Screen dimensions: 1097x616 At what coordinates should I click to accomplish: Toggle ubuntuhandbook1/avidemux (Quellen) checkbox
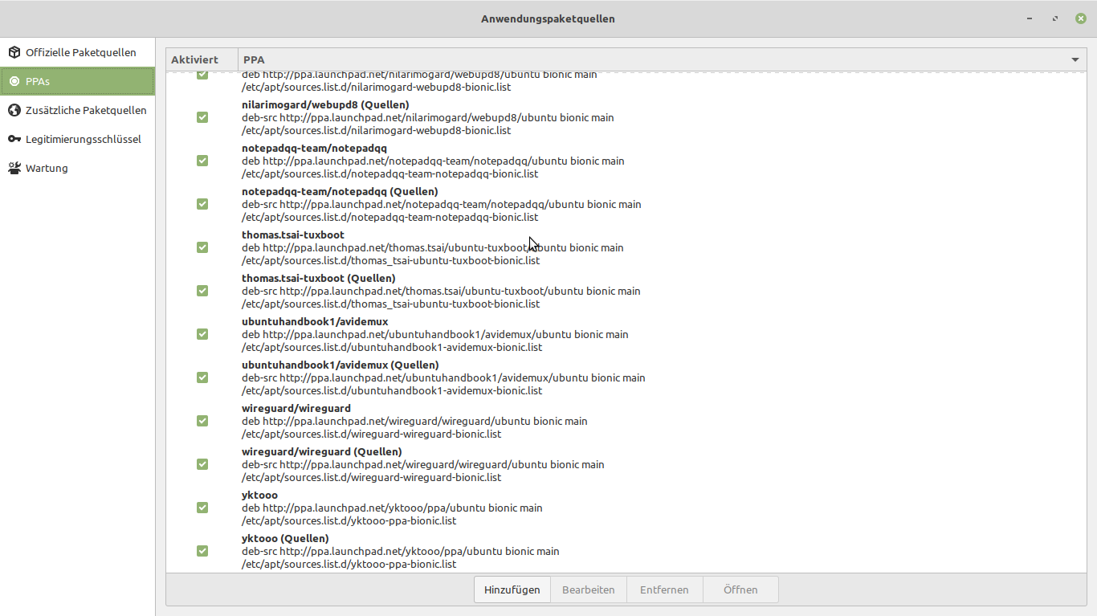202,377
